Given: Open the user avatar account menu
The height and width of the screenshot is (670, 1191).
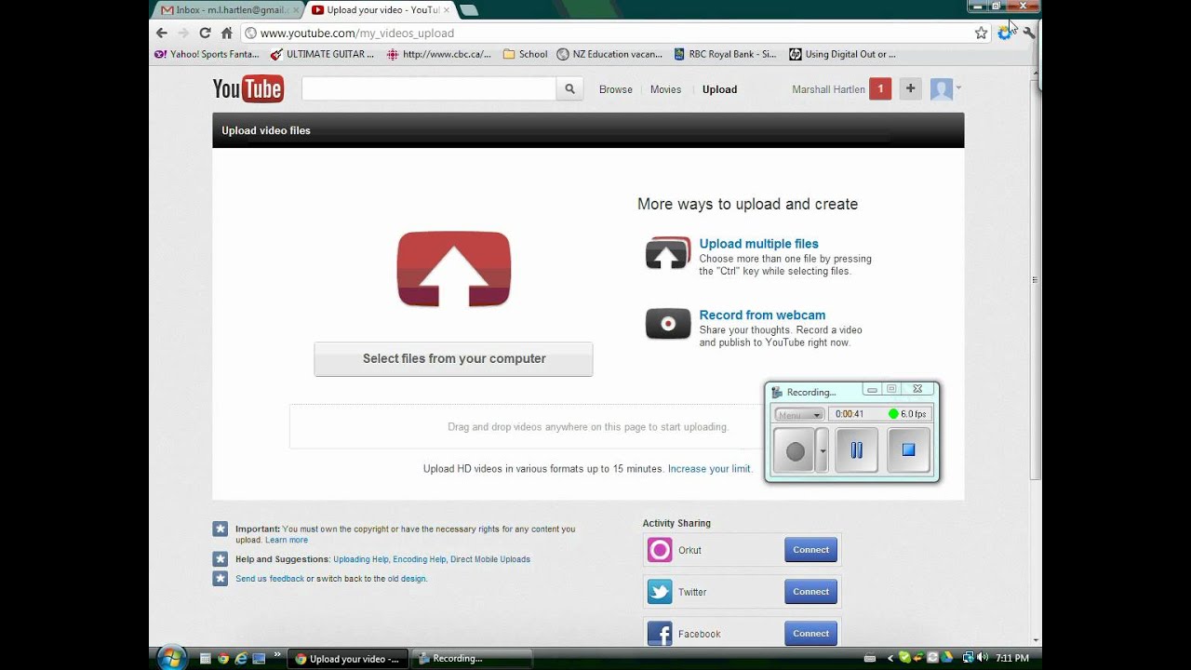Looking at the screenshot, I should coord(945,89).
